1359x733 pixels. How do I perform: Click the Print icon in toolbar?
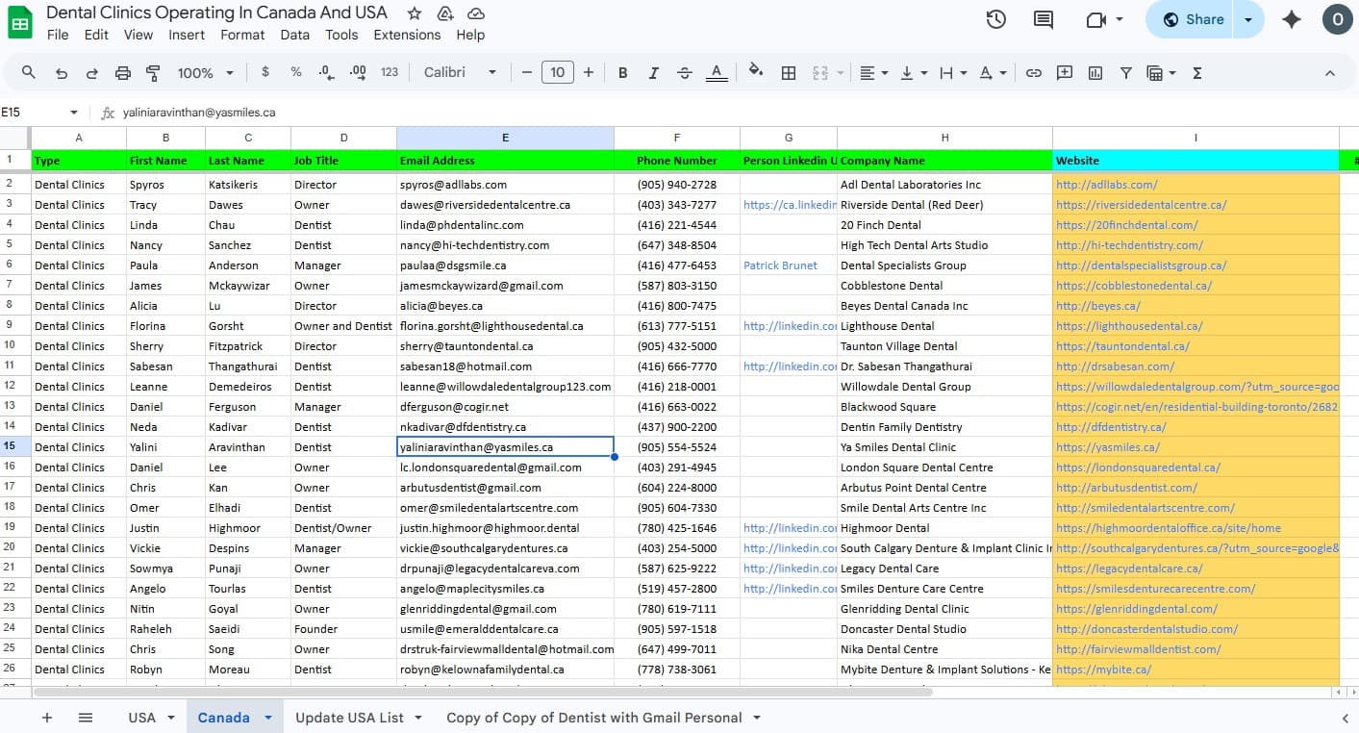coord(122,73)
